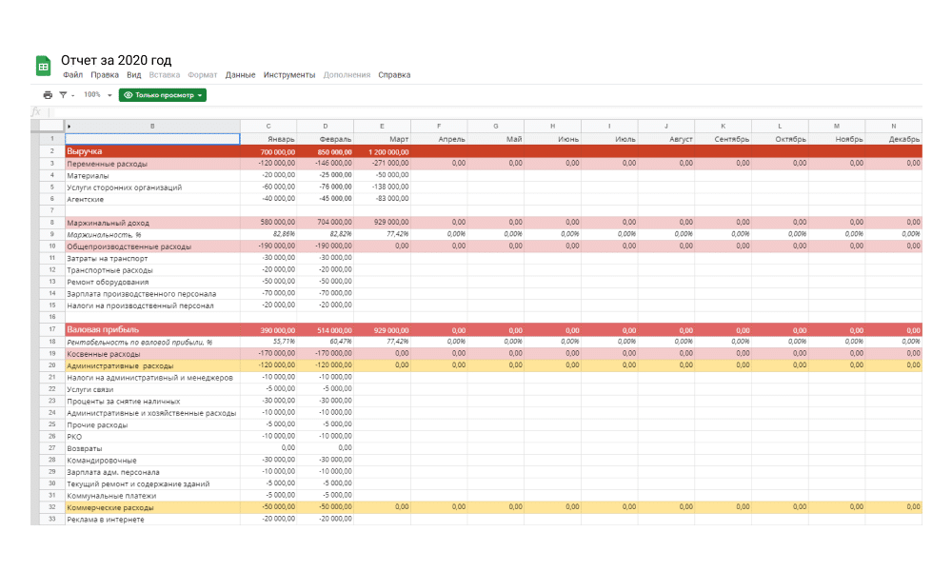952x571 pixels.
Task: Select the empty cell B1
Action: 152,139
